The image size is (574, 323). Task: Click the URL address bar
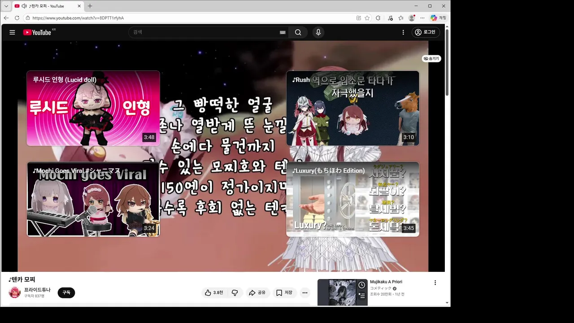point(188,18)
